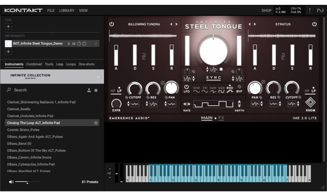
Task: Switch right filter to HP mode
Action: tap(307, 91)
